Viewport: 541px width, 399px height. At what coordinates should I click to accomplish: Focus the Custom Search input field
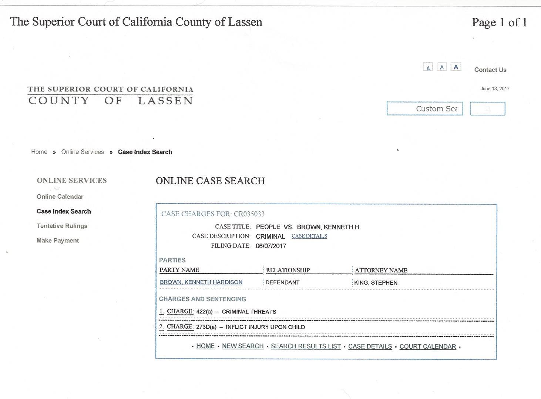pos(425,108)
